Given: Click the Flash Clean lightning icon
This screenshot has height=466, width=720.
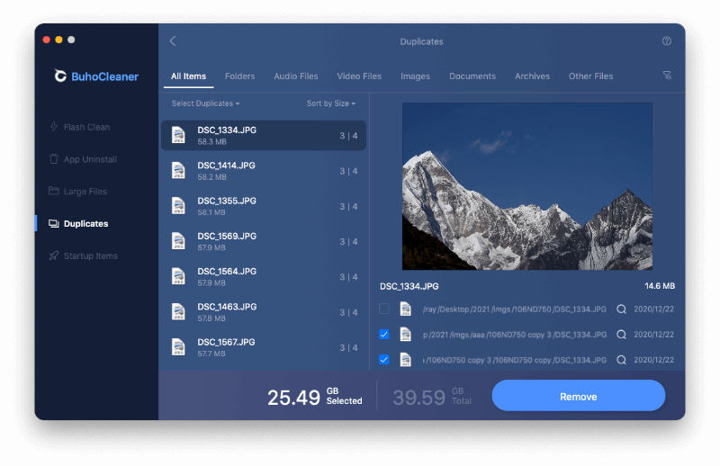Looking at the screenshot, I should (54, 127).
